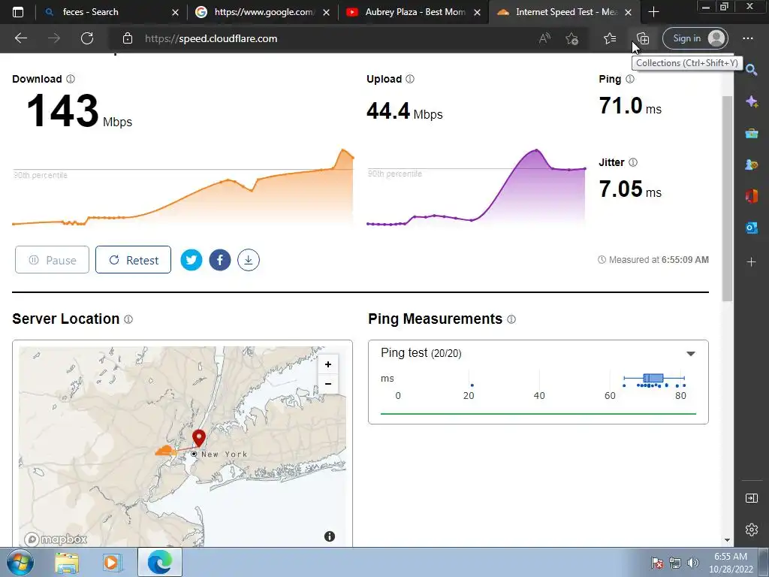Click the page vertical scrollbar thumb
The width and height of the screenshot is (769, 577).
[727, 198]
